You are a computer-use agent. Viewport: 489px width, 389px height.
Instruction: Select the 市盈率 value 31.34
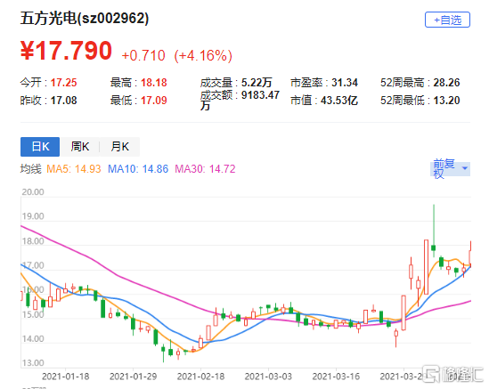(x=345, y=83)
